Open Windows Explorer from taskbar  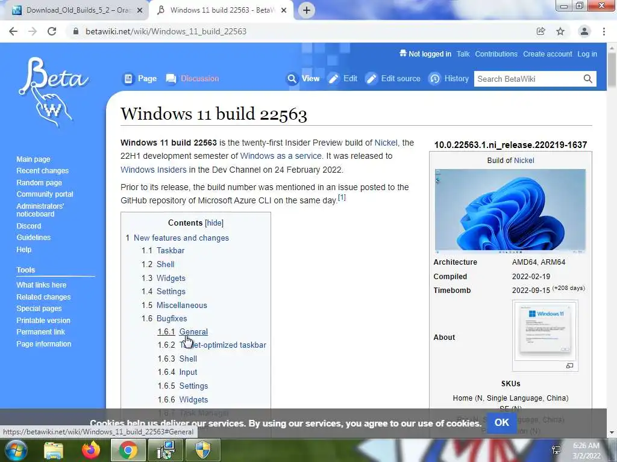pos(54,451)
